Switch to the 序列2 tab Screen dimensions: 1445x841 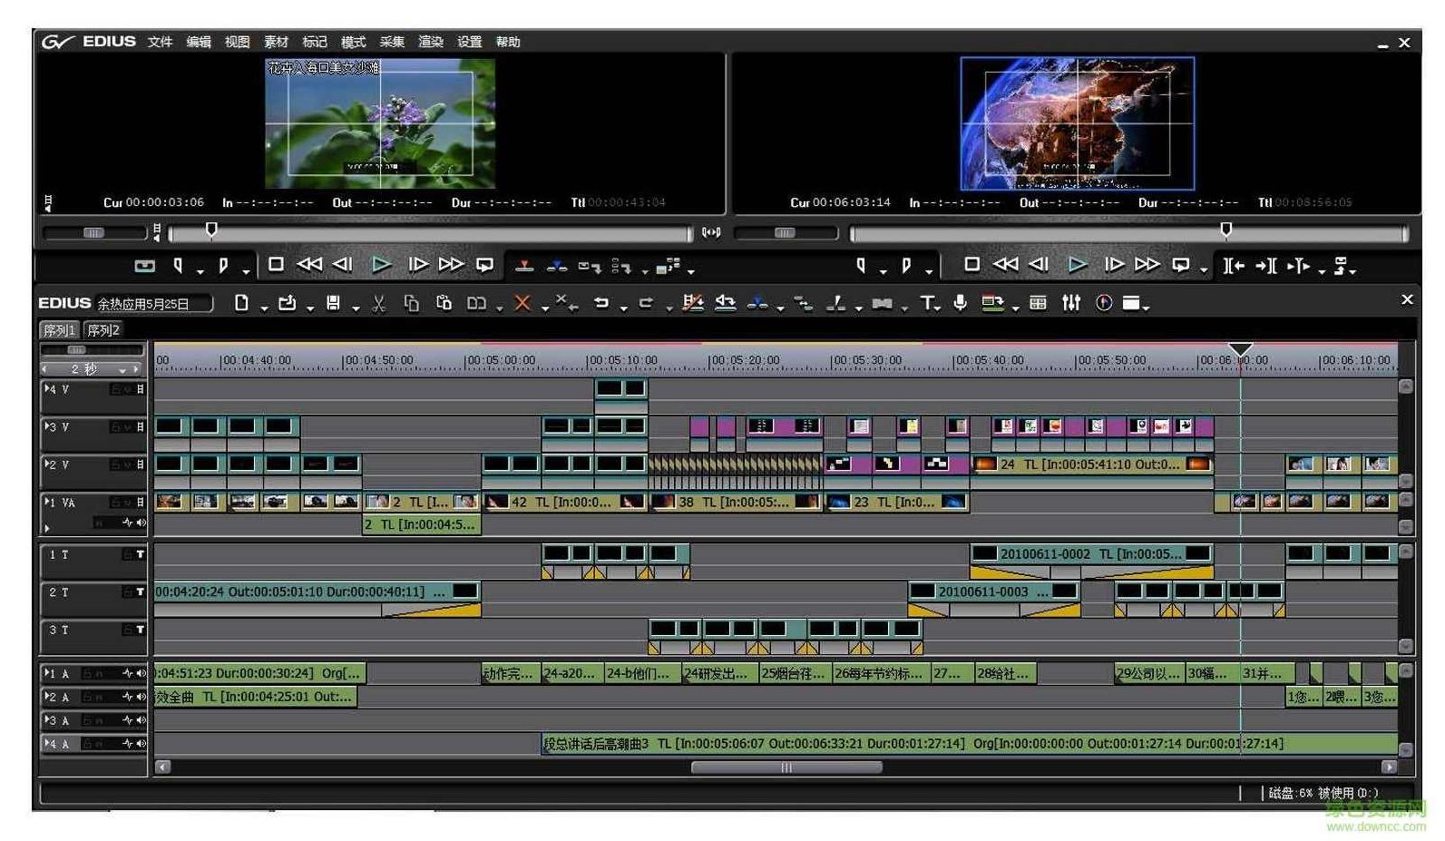(103, 330)
